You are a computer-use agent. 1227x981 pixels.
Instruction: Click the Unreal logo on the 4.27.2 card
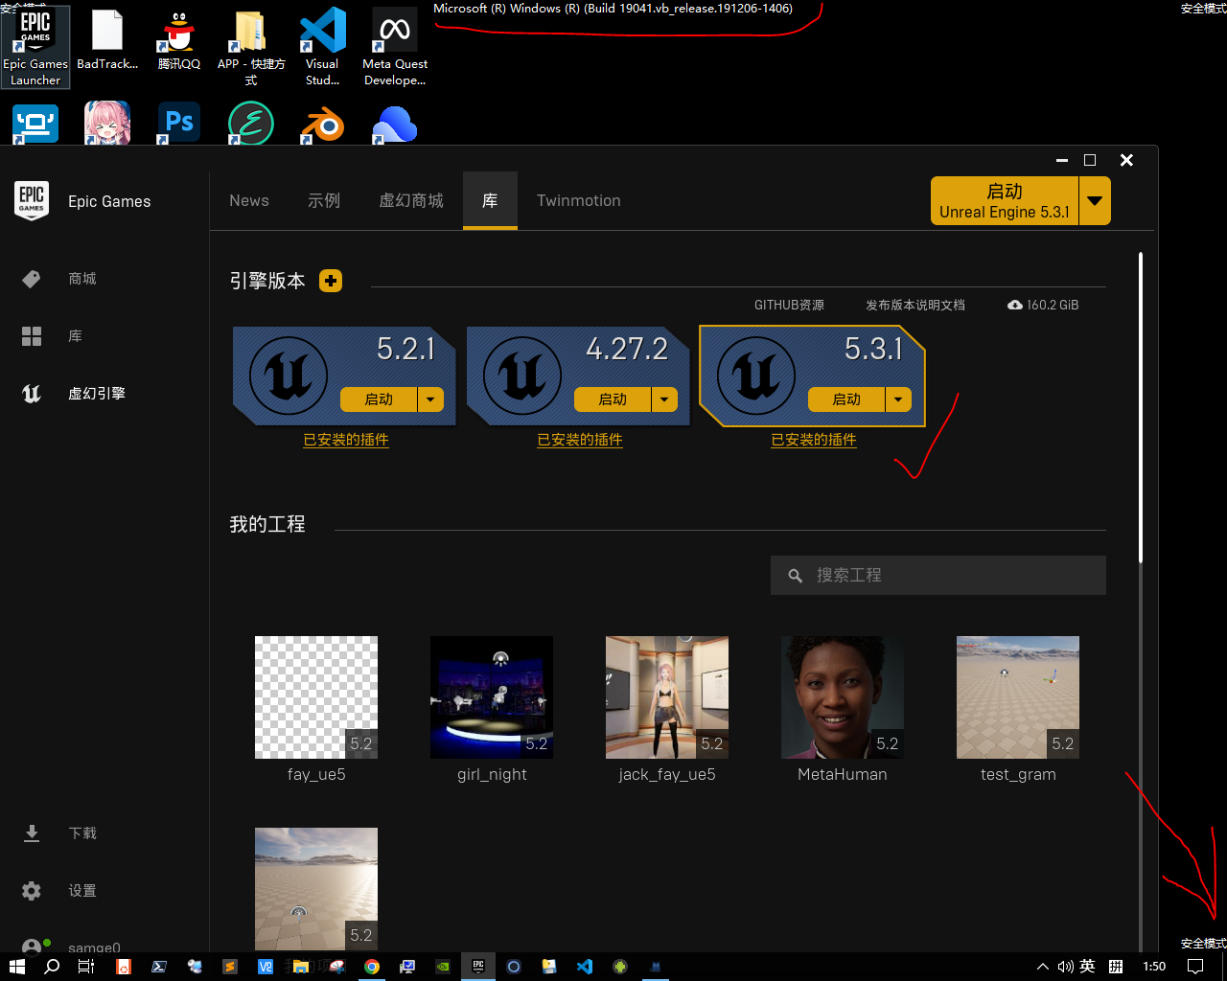tap(522, 375)
